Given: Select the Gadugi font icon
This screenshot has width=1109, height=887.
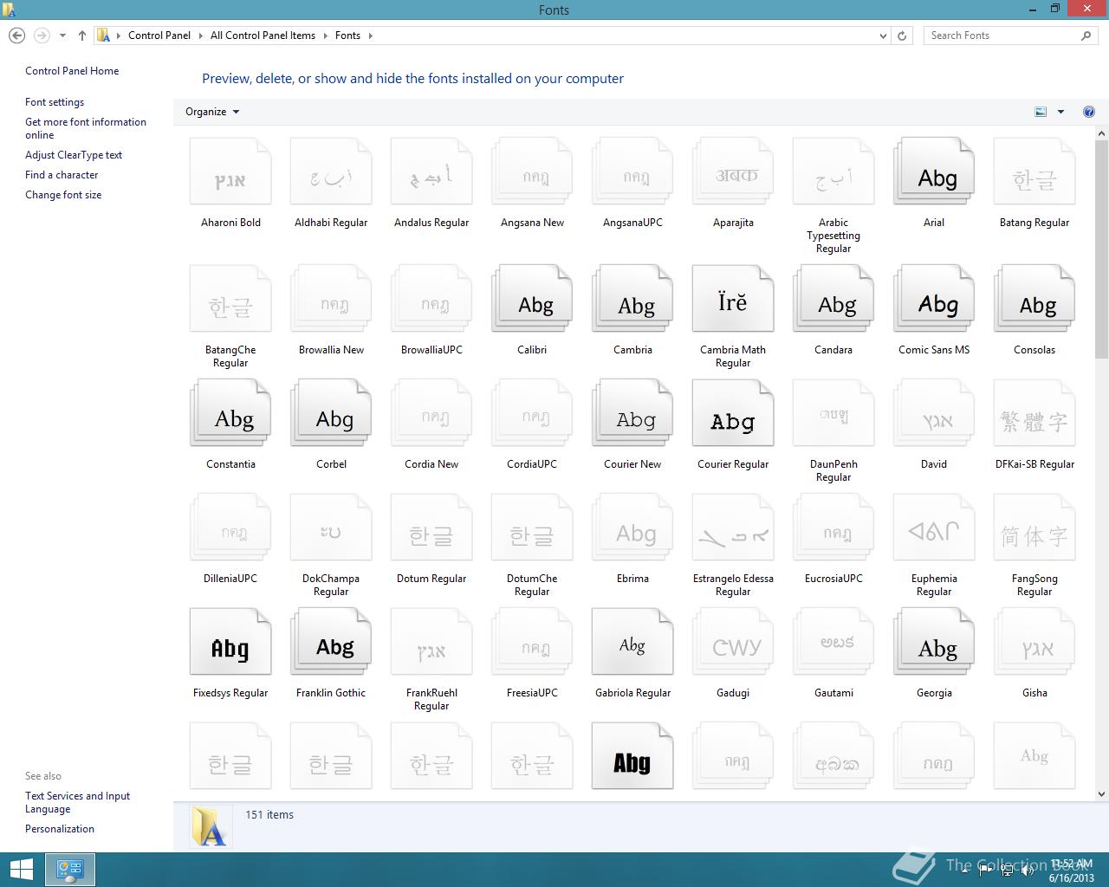Looking at the screenshot, I should click(733, 642).
